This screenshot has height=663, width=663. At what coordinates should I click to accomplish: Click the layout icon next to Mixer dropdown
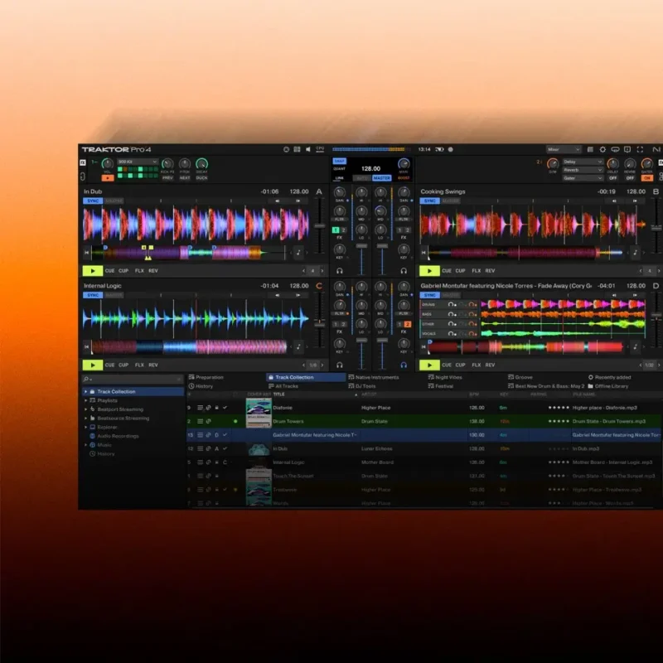[x=590, y=149]
